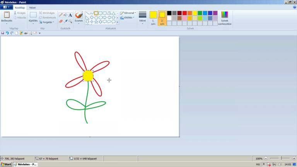Expand the Kitöltés fill dropdown
The height and width of the screenshot is (167, 297).
click(128, 18)
